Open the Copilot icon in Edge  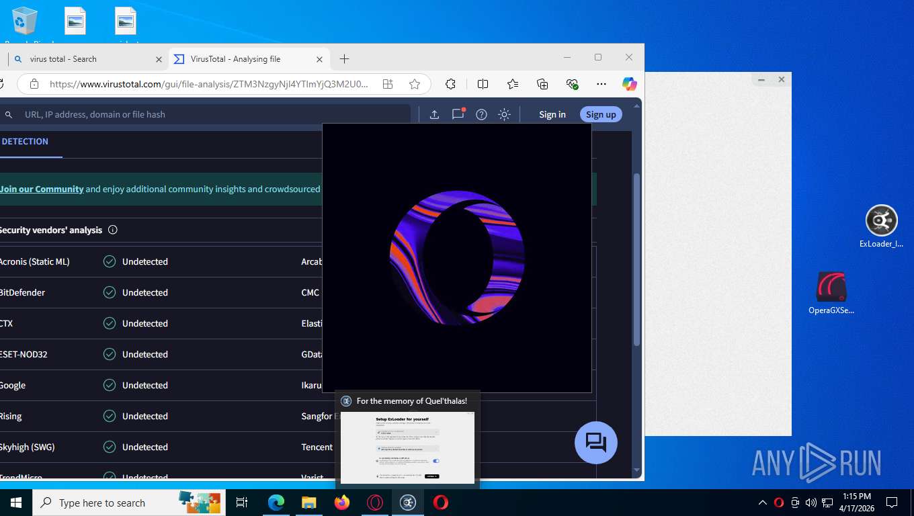coord(629,84)
